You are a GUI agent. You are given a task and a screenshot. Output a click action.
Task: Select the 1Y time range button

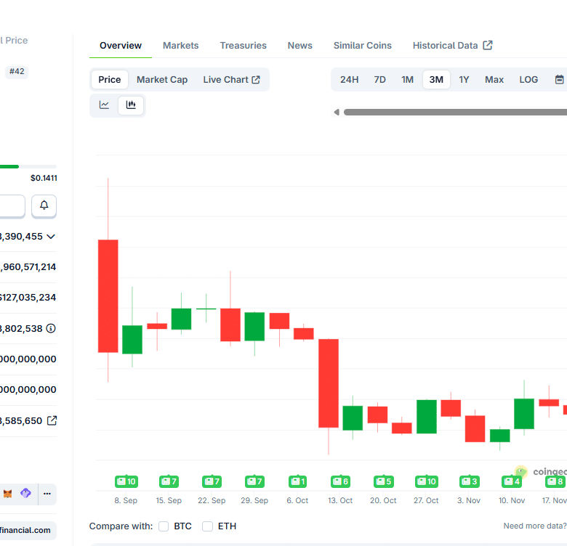point(464,80)
